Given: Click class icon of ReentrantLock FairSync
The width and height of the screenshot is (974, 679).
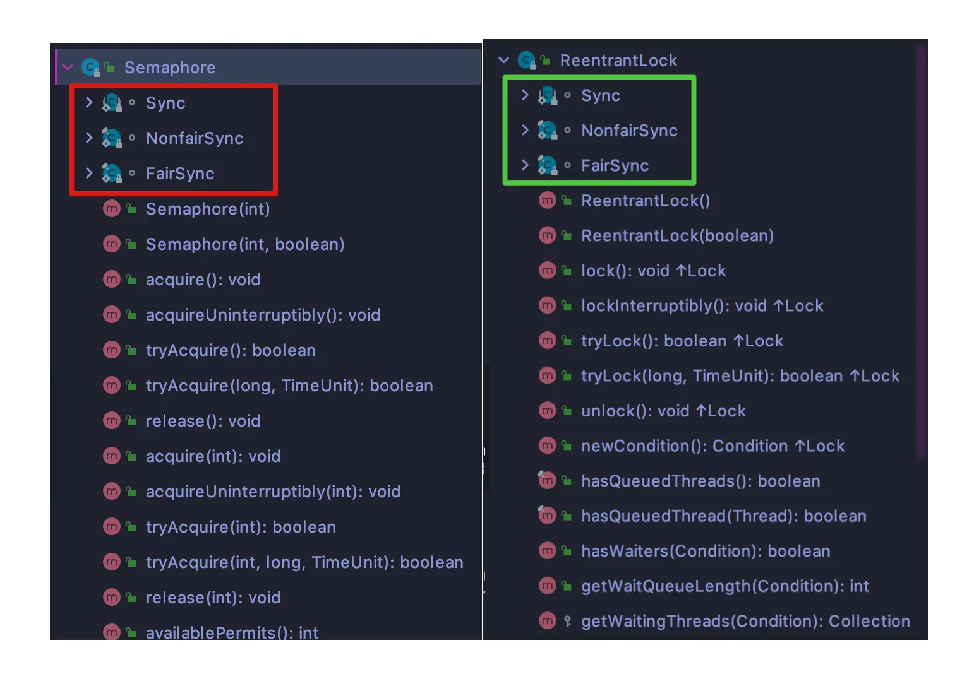Looking at the screenshot, I should 547,165.
